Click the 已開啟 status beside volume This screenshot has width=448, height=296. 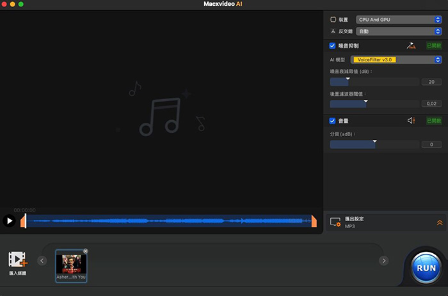[x=434, y=120]
